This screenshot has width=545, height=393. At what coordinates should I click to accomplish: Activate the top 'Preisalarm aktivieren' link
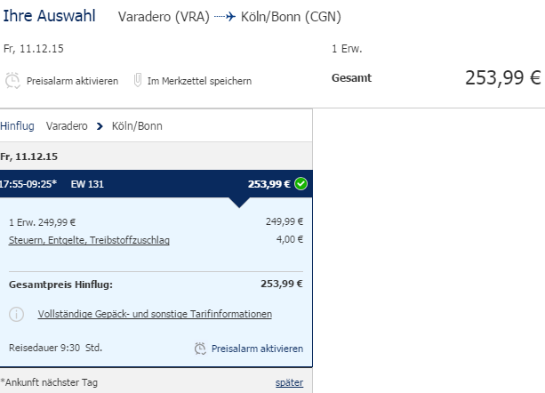[72, 81]
